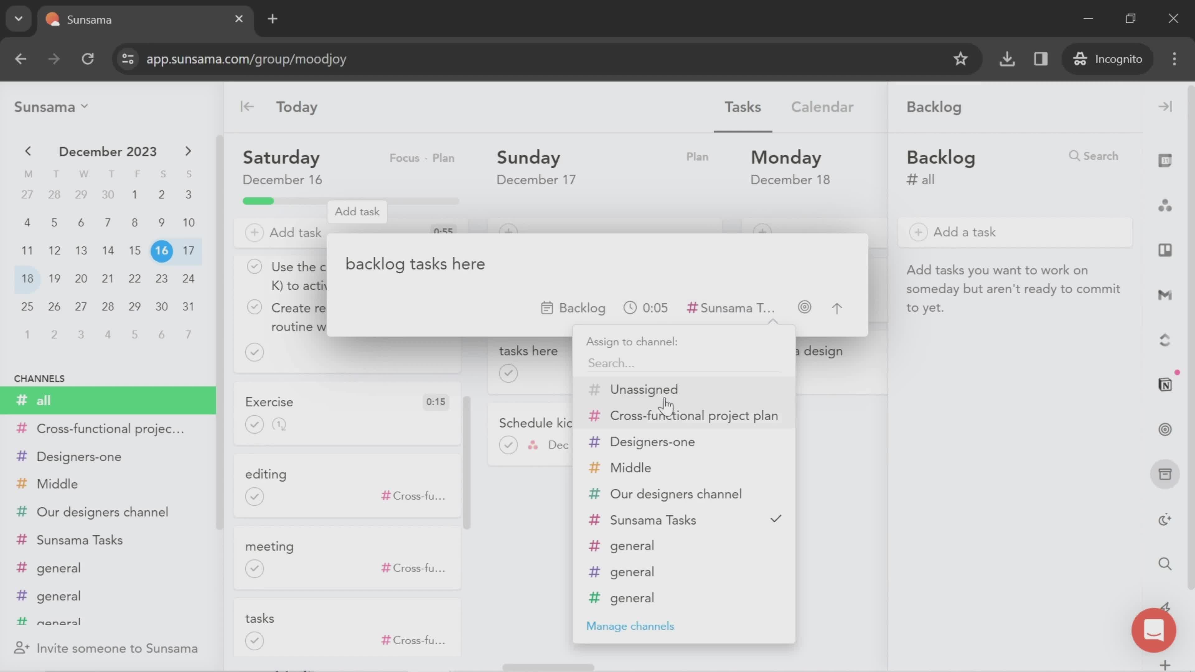Open the Notion integration icon
The image size is (1195, 672).
pyautogui.click(x=1165, y=385)
